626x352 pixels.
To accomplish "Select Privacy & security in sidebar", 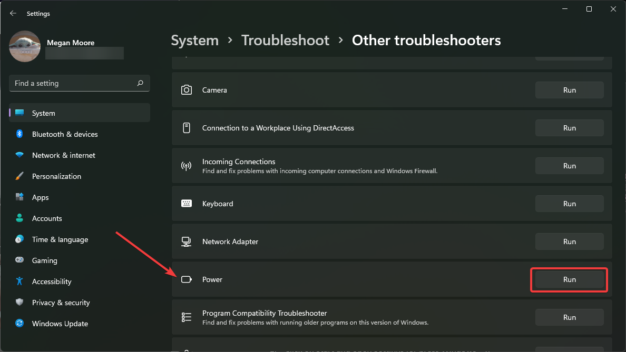I will click(x=61, y=303).
